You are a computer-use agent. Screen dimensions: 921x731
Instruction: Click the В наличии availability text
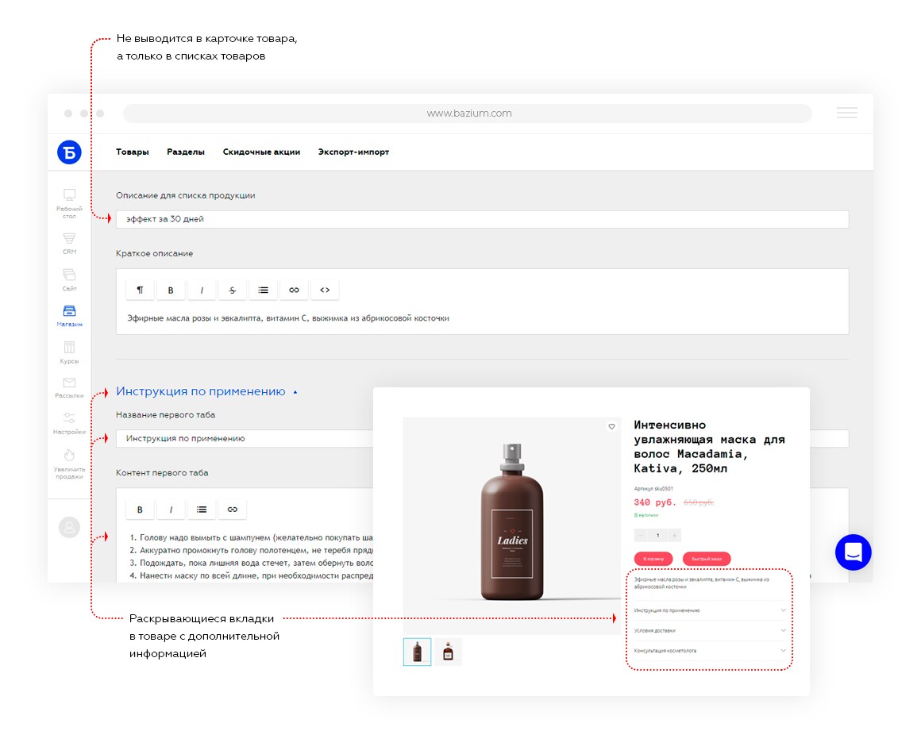coord(646,515)
